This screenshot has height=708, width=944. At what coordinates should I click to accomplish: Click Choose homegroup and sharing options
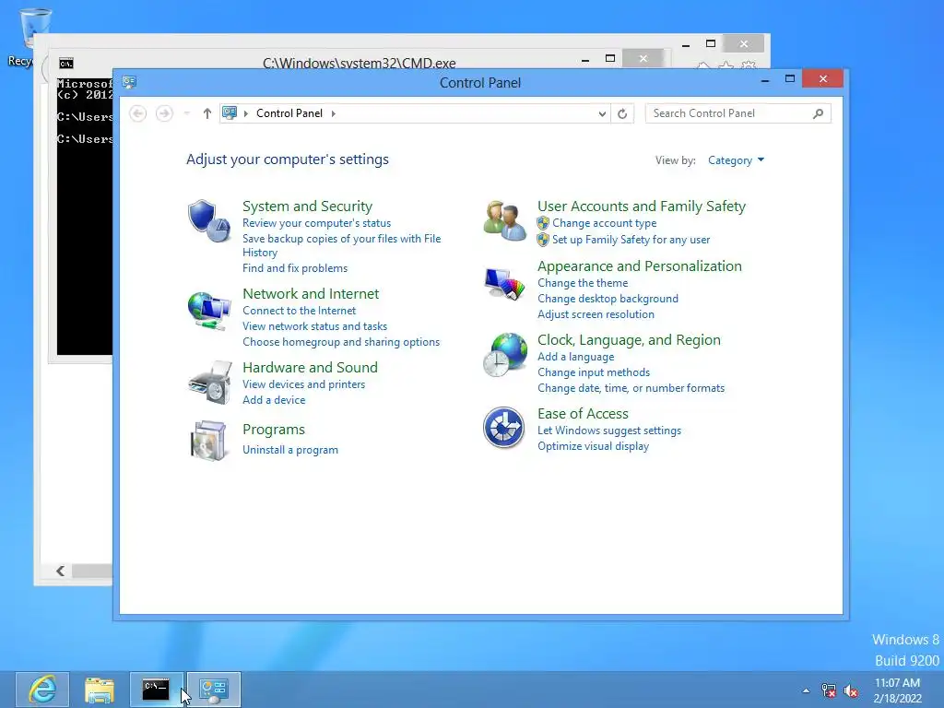(x=341, y=342)
